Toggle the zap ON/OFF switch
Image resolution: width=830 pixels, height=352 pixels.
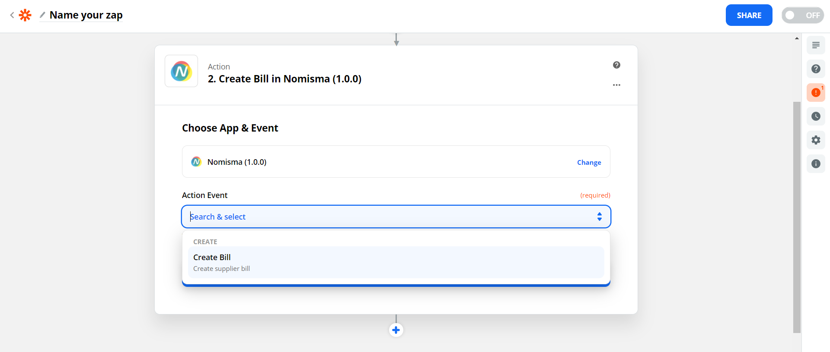[802, 15]
